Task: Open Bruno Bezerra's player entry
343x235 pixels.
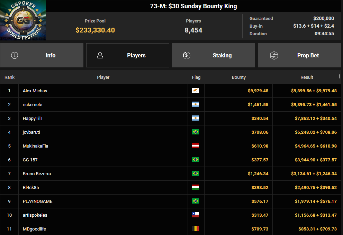Action: [x=37, y=173]
